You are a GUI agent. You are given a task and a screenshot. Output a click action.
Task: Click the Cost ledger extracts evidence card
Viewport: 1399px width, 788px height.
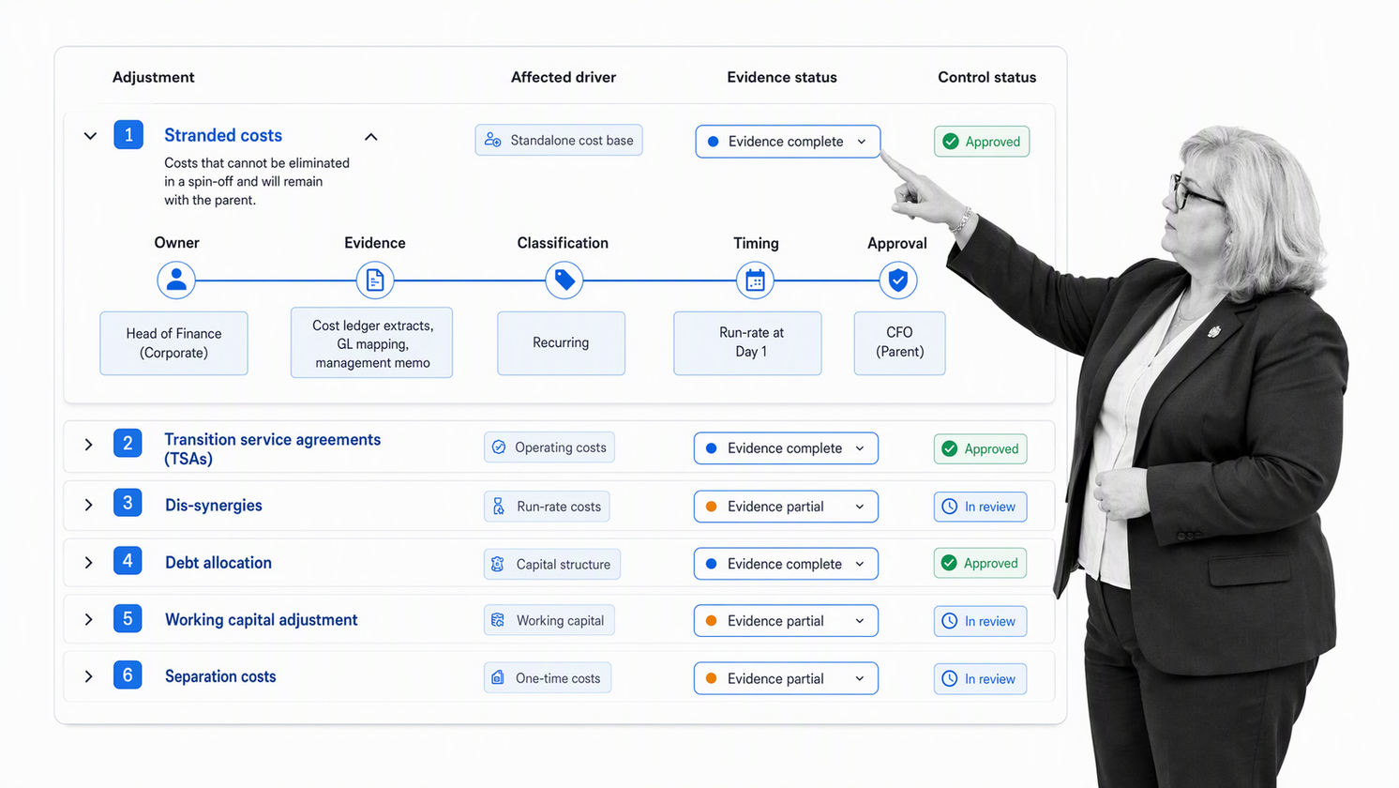pos(372,343)
